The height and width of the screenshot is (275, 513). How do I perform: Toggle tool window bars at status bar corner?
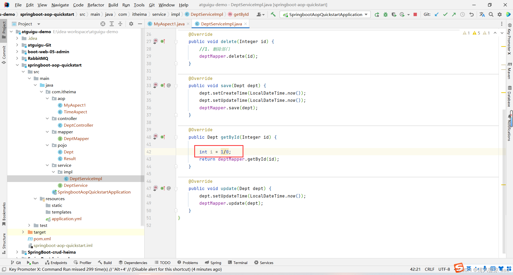tap(4, 269)
